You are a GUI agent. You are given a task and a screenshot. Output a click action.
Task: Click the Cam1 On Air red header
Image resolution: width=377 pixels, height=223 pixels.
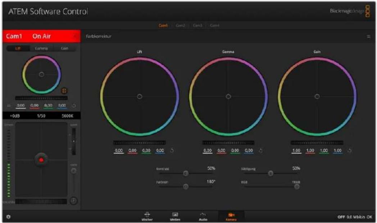click(x=41, y=36)
